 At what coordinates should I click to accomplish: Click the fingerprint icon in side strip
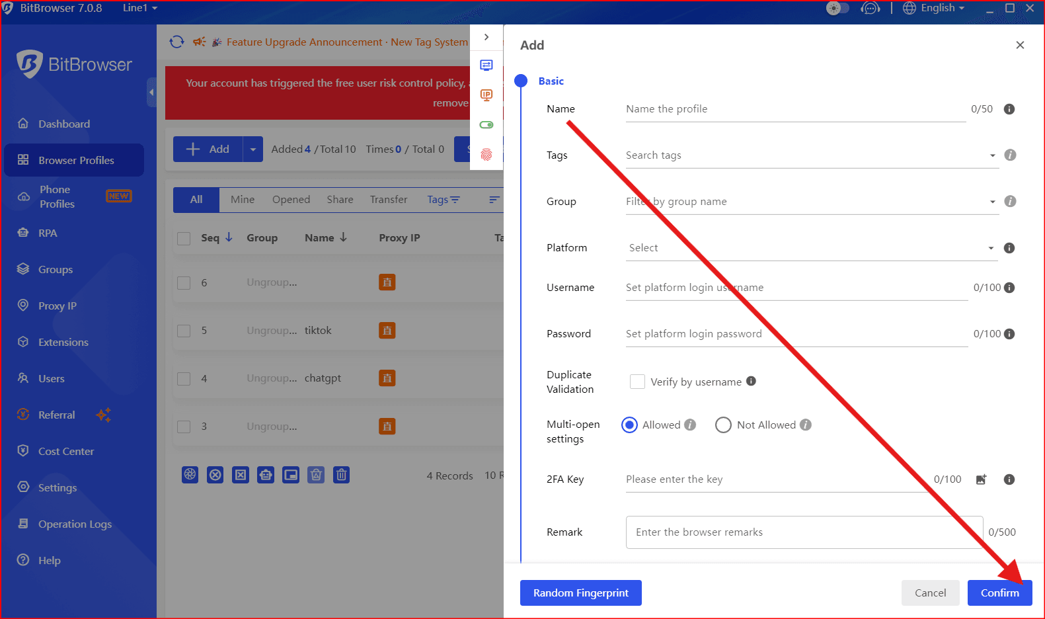[486, 155]
